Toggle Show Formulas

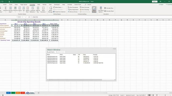[x=84, y=7]
